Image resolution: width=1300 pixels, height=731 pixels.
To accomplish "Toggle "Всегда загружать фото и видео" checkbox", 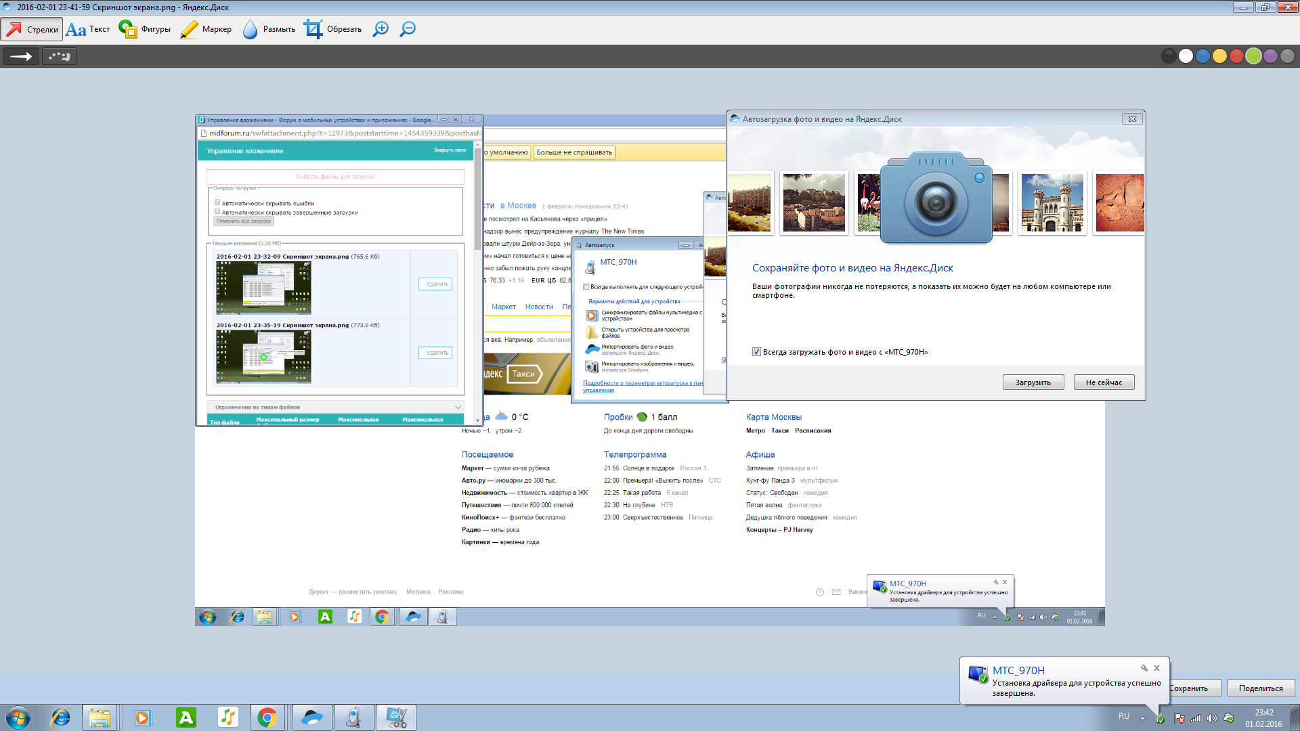I will [x=756, y=352].
